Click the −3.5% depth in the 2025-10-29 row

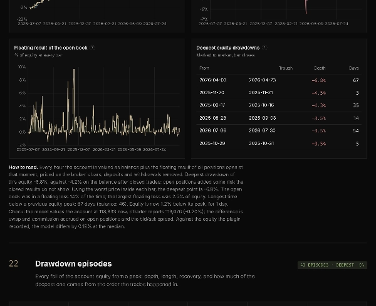[319, 144]
